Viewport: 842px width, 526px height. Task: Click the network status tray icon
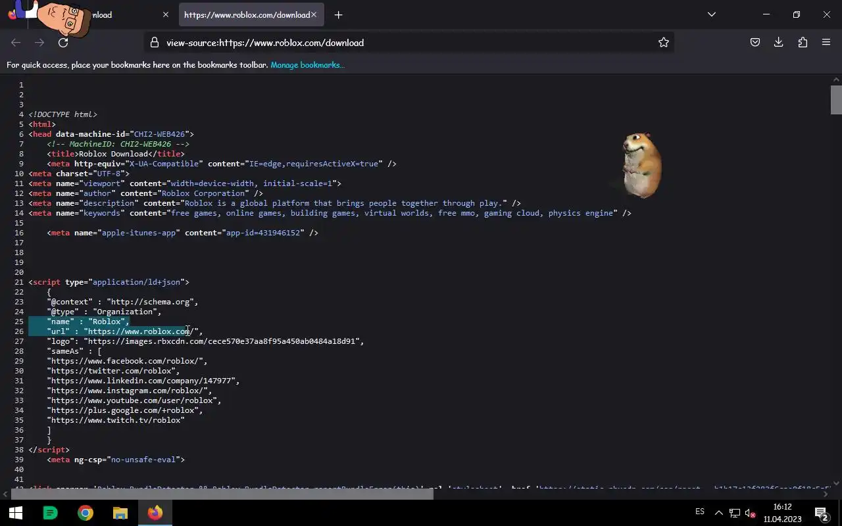click(x=734, y=513)
